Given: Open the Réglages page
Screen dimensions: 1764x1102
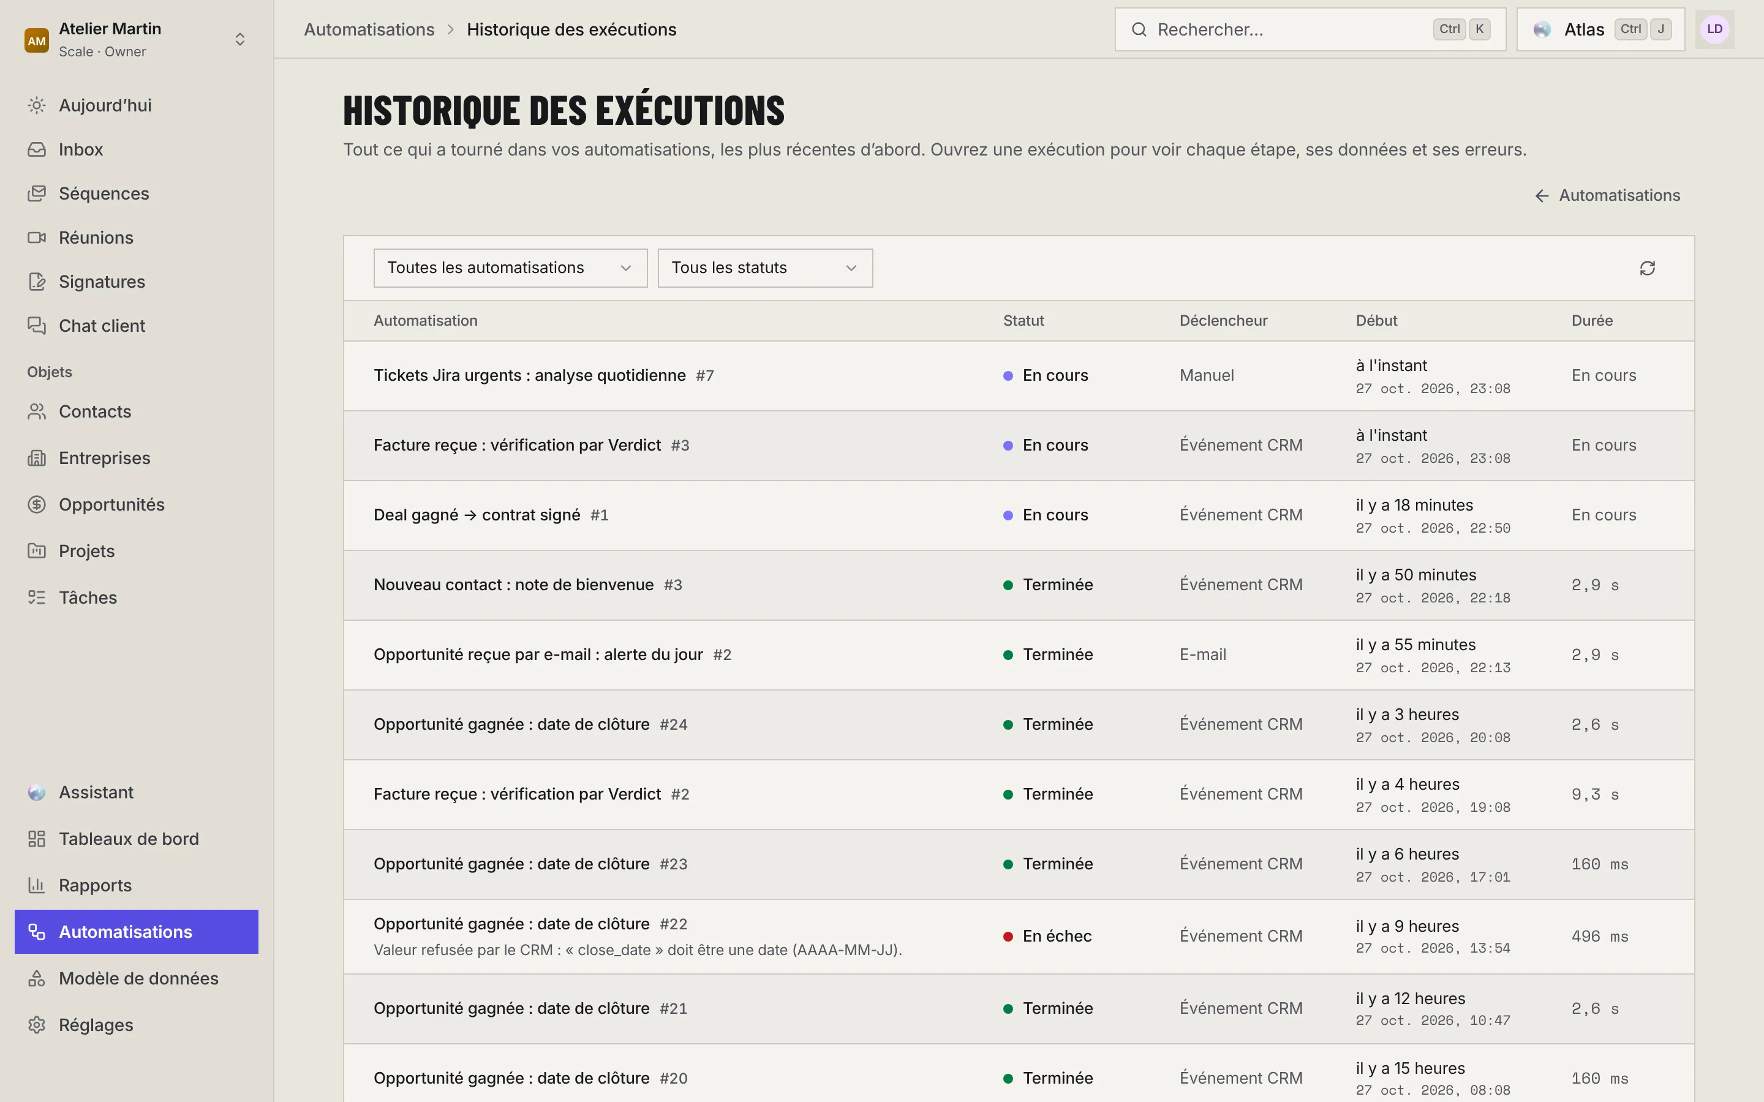Looking at the screenshot, I should click(x=137, y=1025).
